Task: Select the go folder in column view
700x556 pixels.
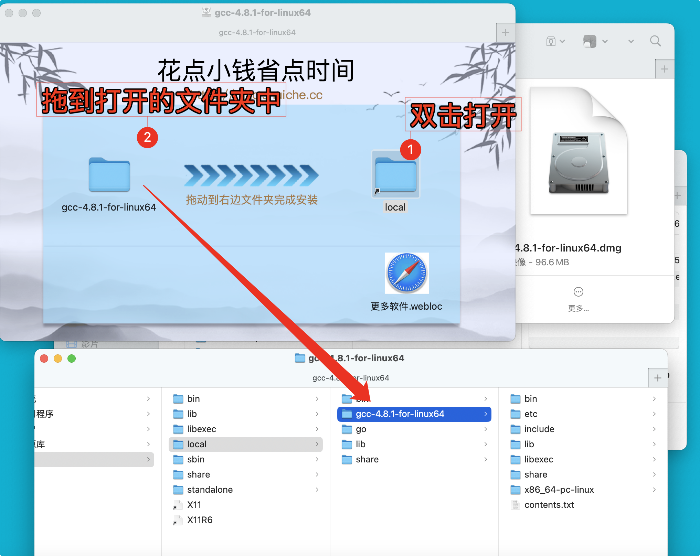Action: [x=361, y=429]
